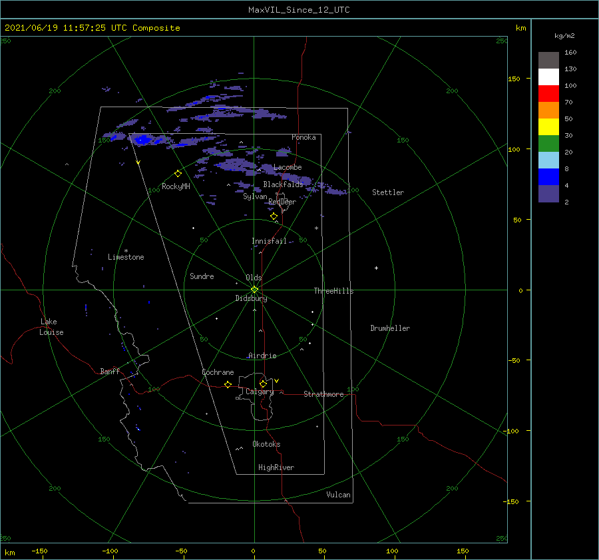Select the Sundre label
Image resolution: width=599 pixels, height=560 pixels.
[202, 276]
